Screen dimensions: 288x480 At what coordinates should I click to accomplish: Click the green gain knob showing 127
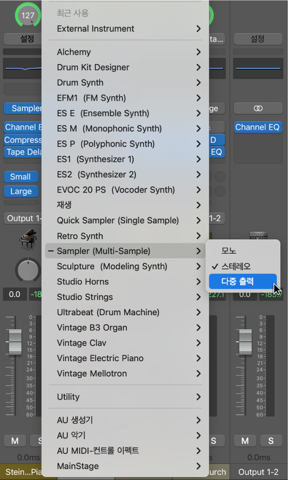(x=28, y=15)
